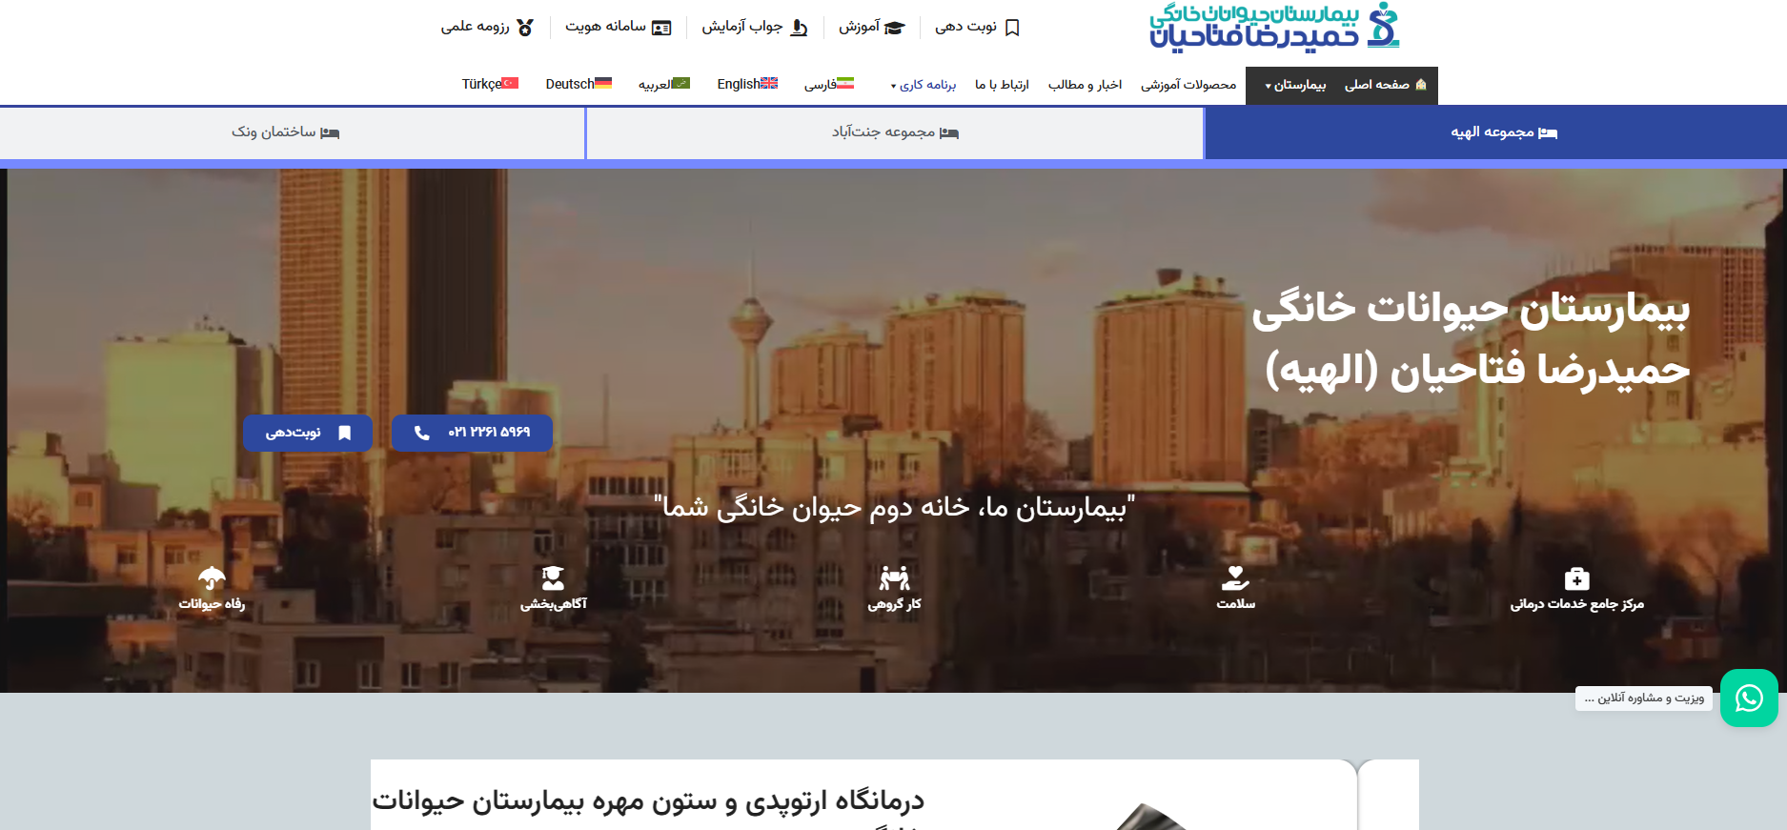The height and width of the screenshot is (830, 1787).
Task: Switch to مجموعه جنت‌آباد tab
Action: (895, 132)
